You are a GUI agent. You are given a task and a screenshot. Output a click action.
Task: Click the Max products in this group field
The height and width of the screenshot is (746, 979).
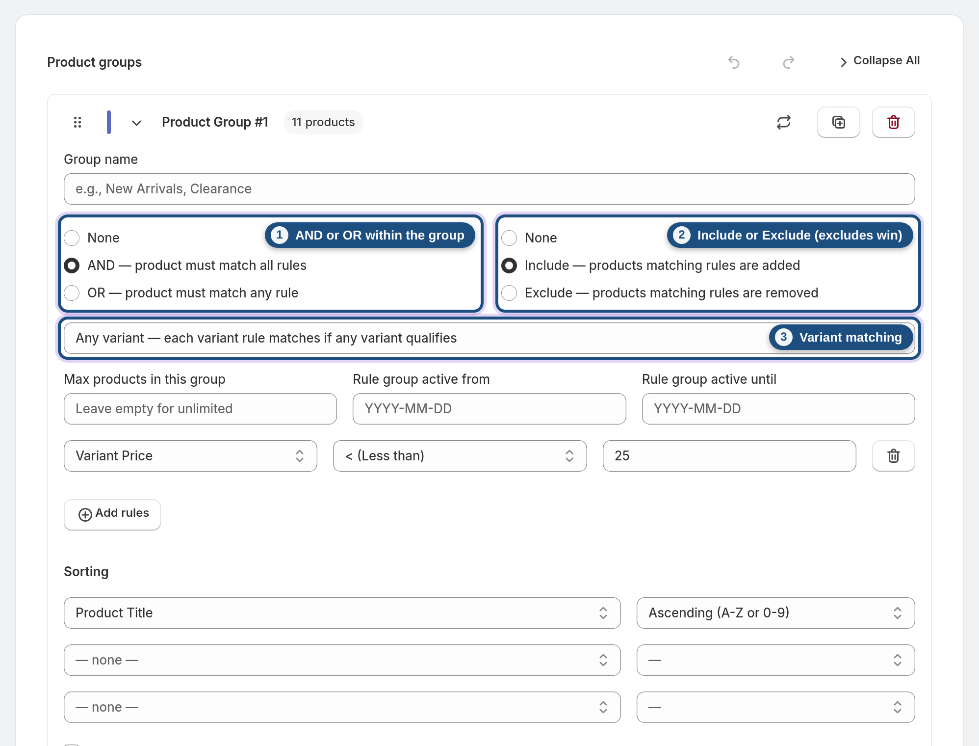200,409
